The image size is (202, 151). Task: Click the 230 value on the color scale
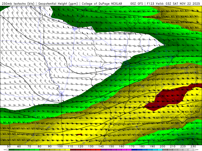tap(193, 146)
